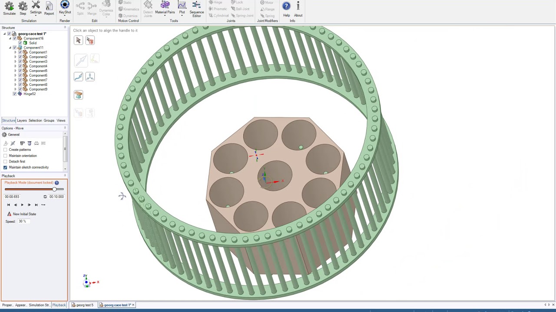This screenshot has width=556, height=312.
Task: Click the fourth icon under General (round dial)
Action: click(x=29, y=143)
